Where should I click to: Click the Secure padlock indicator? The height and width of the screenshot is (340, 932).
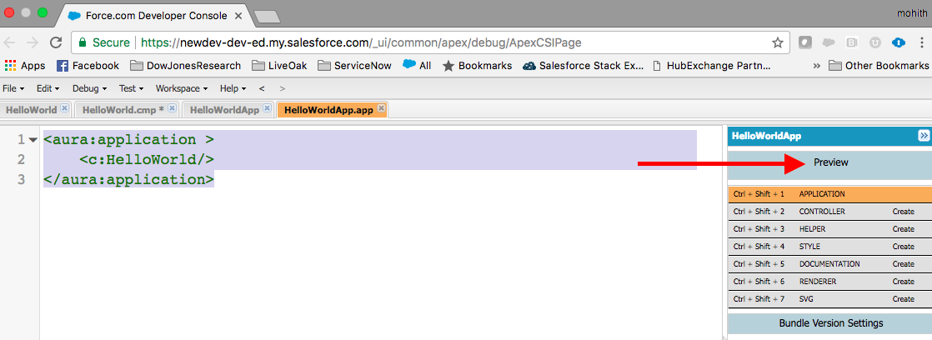103,42
